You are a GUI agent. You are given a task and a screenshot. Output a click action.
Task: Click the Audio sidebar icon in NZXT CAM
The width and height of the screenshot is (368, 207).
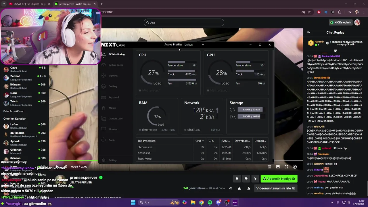pyautogui.click(x=104, y=140)
